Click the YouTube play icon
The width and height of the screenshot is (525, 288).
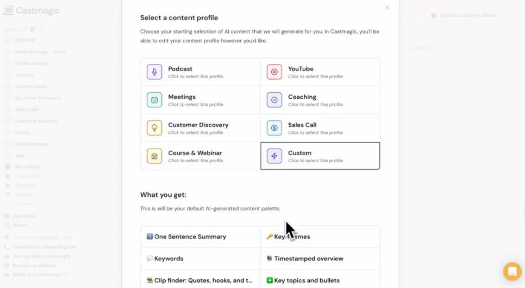click(x=274, y=72)
